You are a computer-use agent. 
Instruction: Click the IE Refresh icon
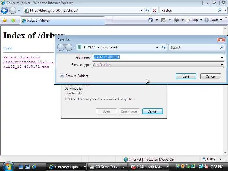147,11
